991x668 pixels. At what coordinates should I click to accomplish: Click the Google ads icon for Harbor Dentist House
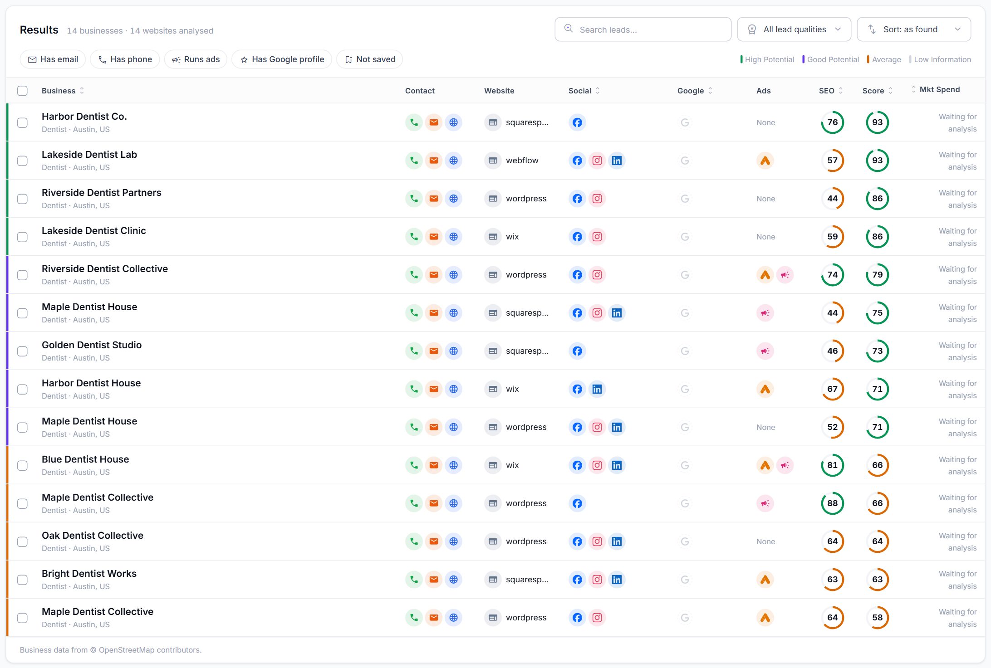click(765, 389)
